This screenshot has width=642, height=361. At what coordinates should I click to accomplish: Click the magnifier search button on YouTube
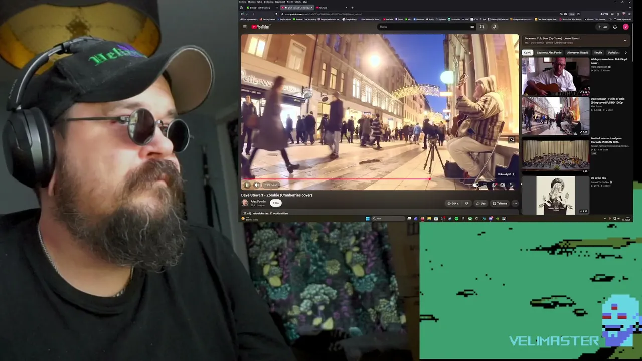(482, 27)
